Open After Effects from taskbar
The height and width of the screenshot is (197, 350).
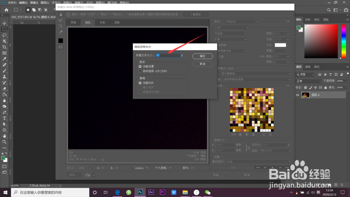[x=151, y=192]
